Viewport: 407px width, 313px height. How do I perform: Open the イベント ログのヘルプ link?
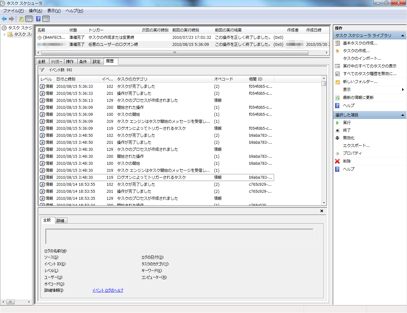point(108,290)
